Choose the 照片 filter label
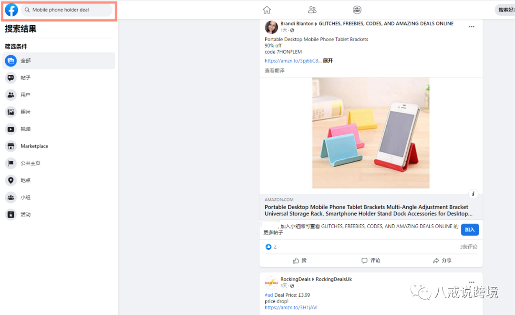 tap(26, 112)
